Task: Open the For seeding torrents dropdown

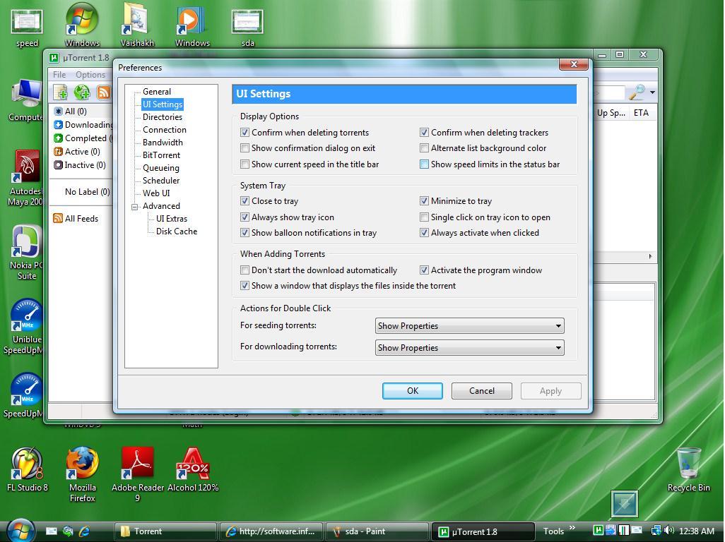Action: click(x=558, y=325)
